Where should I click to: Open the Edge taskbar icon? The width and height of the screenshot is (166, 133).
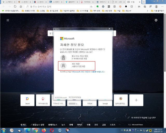click(28, 130)
